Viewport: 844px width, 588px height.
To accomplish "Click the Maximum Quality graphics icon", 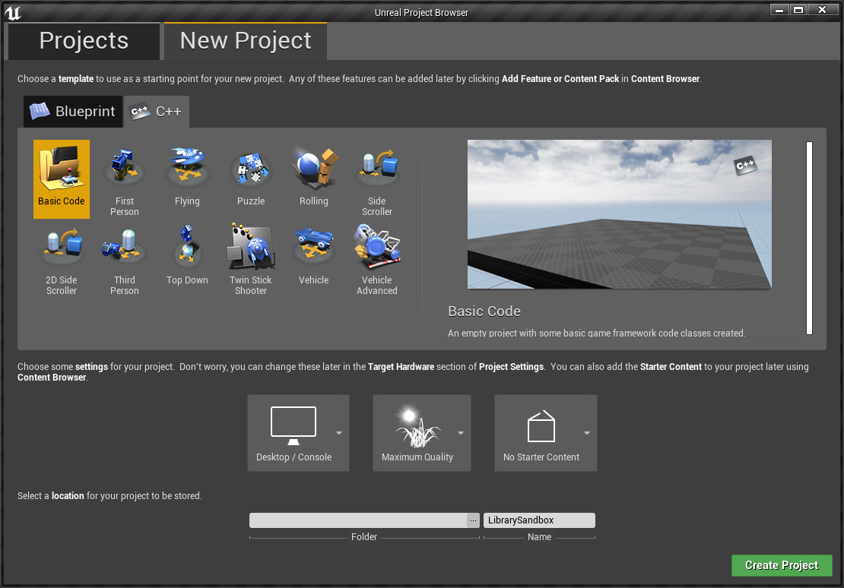I will coord(417,425).
